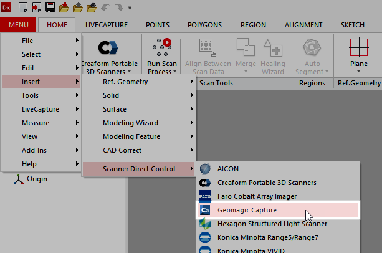Switch to the SKETCH tab
382x253 pixels.
[x=353, y=25]
